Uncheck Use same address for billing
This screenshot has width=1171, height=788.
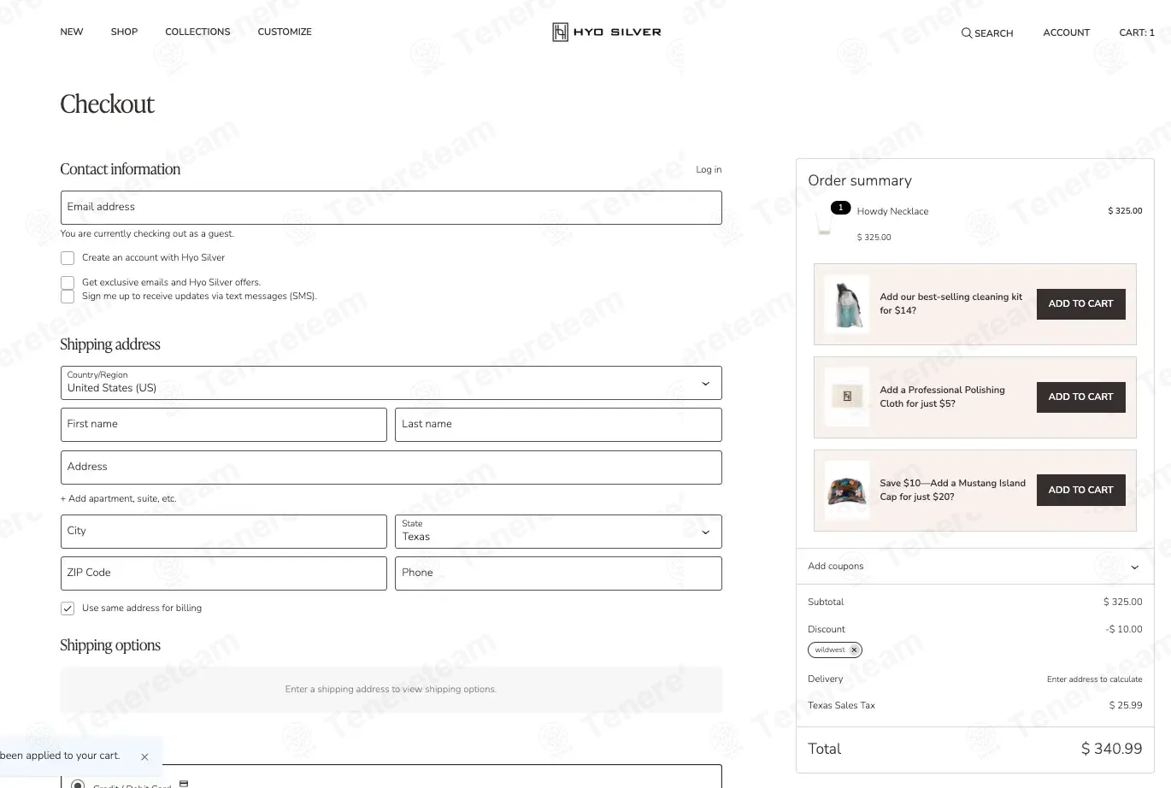pos(68,609)
